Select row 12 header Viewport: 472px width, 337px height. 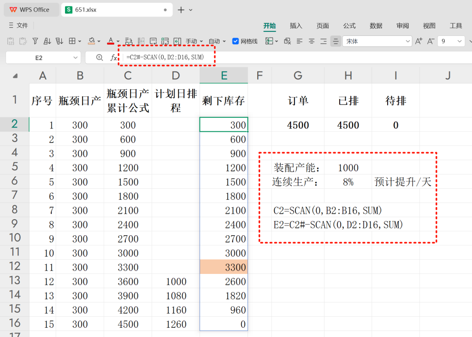(14, 267)
